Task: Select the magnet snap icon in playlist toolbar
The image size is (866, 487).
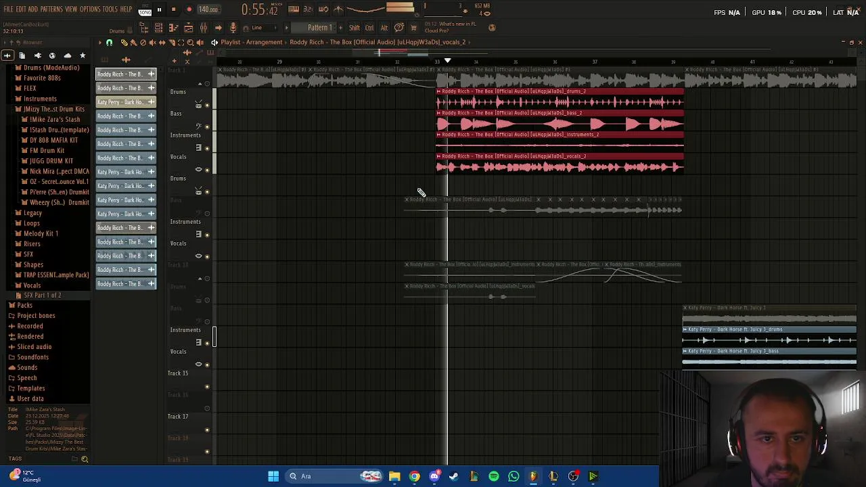Action: [110, 43]
